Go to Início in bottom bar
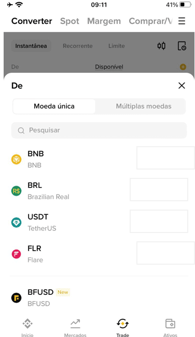The height and width of the screenshot is (337, 195). 27,328
